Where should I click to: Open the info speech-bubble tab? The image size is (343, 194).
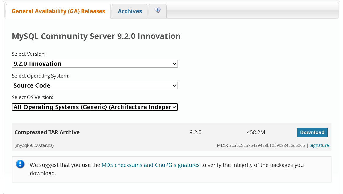[157, 11]
